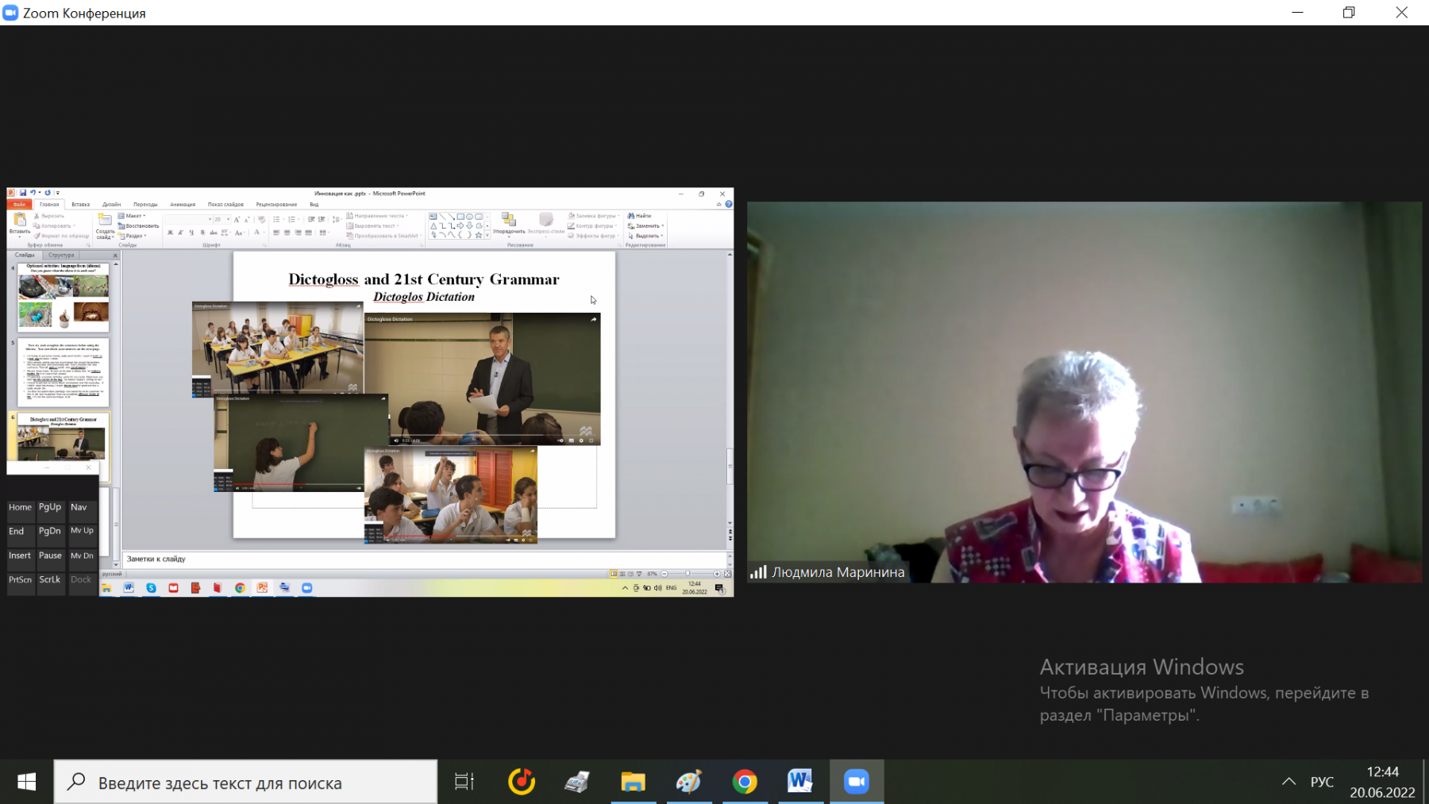The image size is (1429, 804).
Task: Select the rectangle shape in the shapes gallery
Action: (460, 217)
